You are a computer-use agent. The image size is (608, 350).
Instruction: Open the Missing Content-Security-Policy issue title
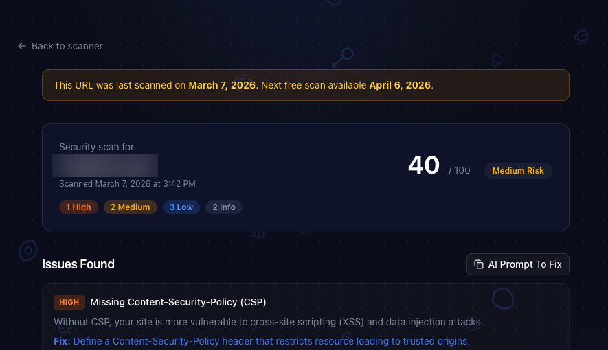pos(178,302)
